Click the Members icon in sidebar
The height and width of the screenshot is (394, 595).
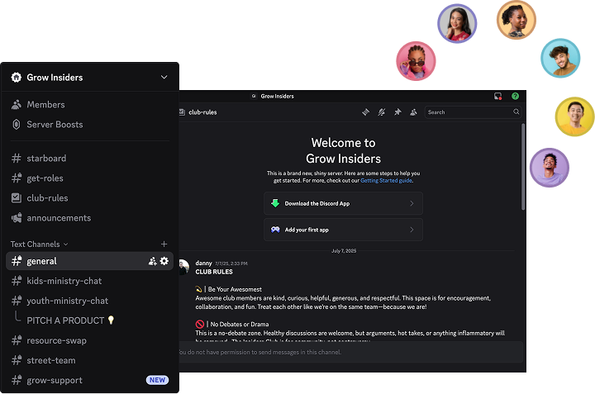(17, 105)
